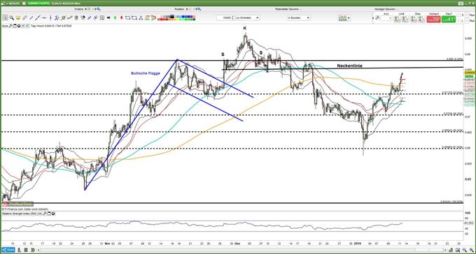
Task: Click the first Stop order icon
Action: click(414, 19)
